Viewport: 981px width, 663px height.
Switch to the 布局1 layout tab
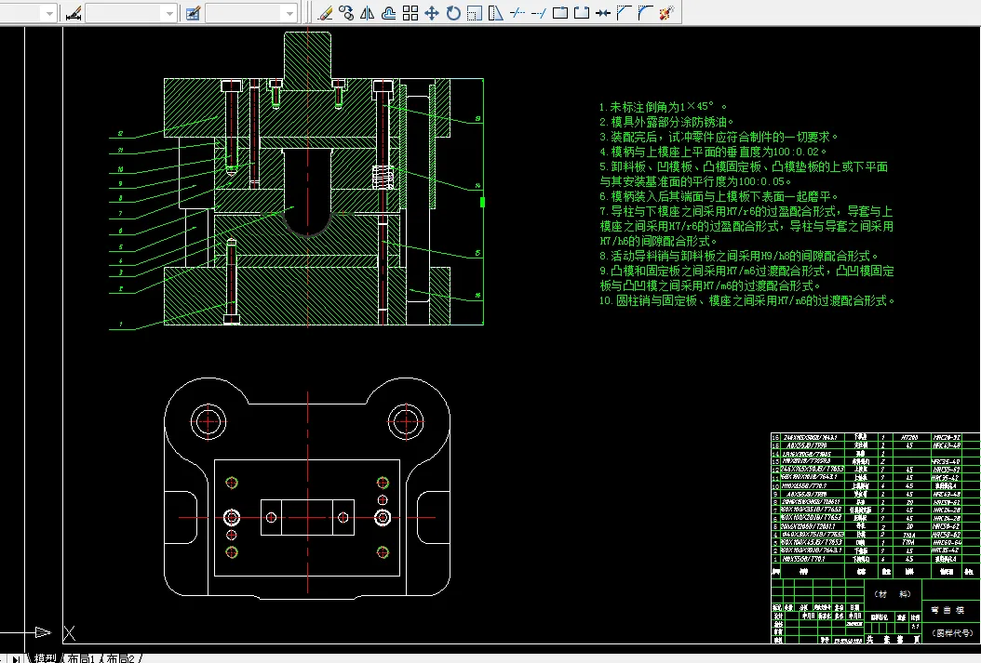80,657
